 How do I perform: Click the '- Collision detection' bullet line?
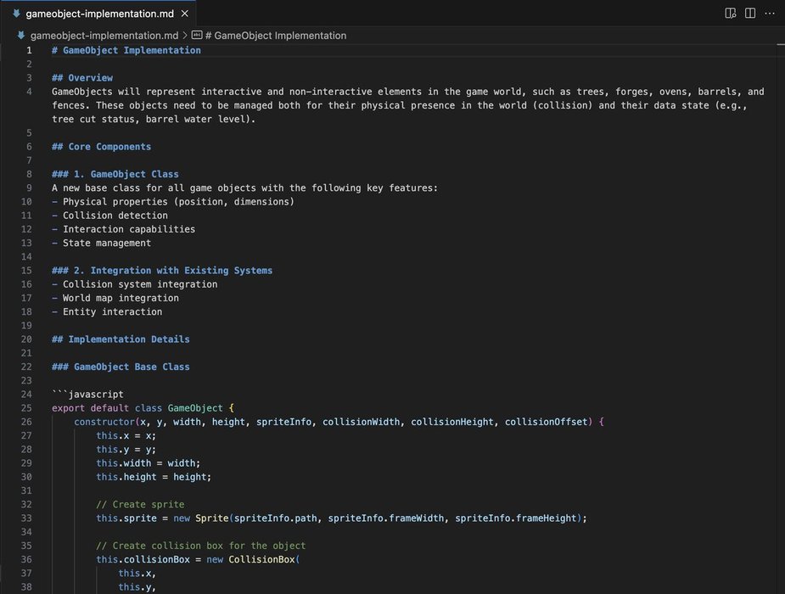click(110, 216)
